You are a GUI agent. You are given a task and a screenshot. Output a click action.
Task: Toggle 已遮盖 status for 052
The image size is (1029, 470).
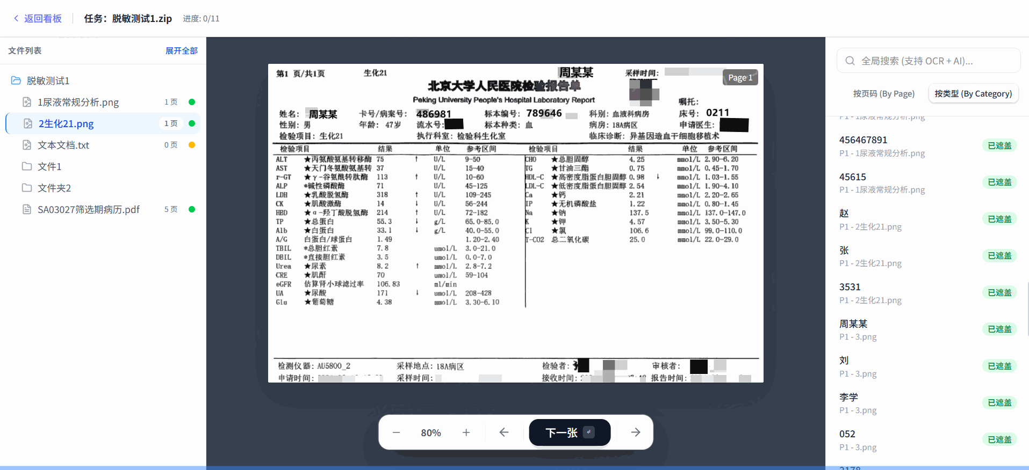[x=999, y=439]
